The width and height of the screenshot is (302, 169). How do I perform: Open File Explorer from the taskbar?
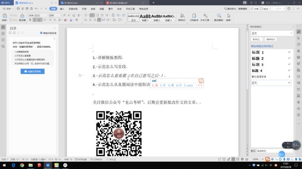[x=31, y=165]
